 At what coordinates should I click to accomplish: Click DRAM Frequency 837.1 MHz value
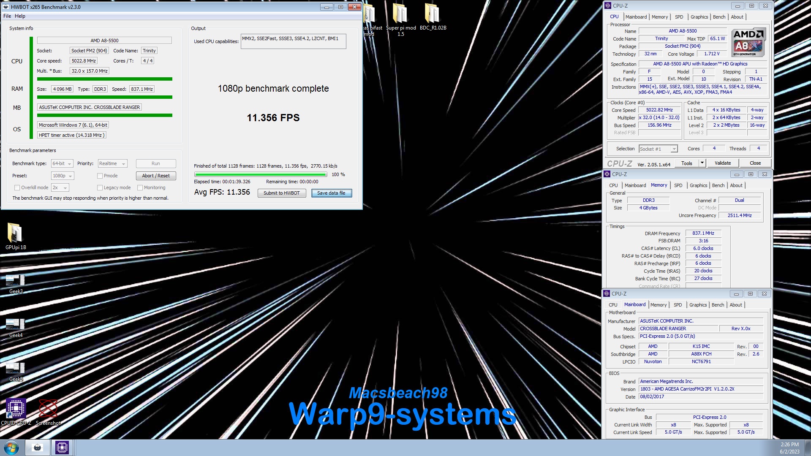703,233
